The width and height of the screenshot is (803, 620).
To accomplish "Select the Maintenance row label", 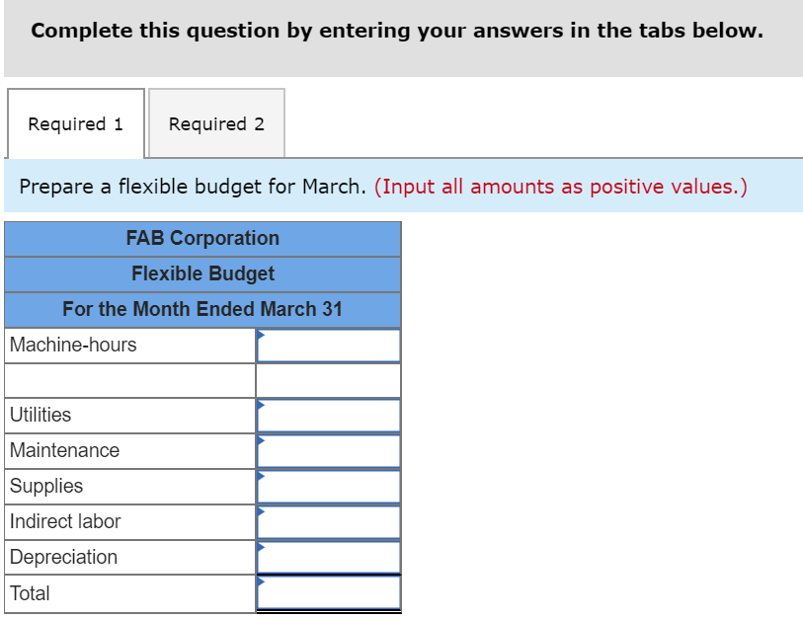I will [x=65, y=450].
